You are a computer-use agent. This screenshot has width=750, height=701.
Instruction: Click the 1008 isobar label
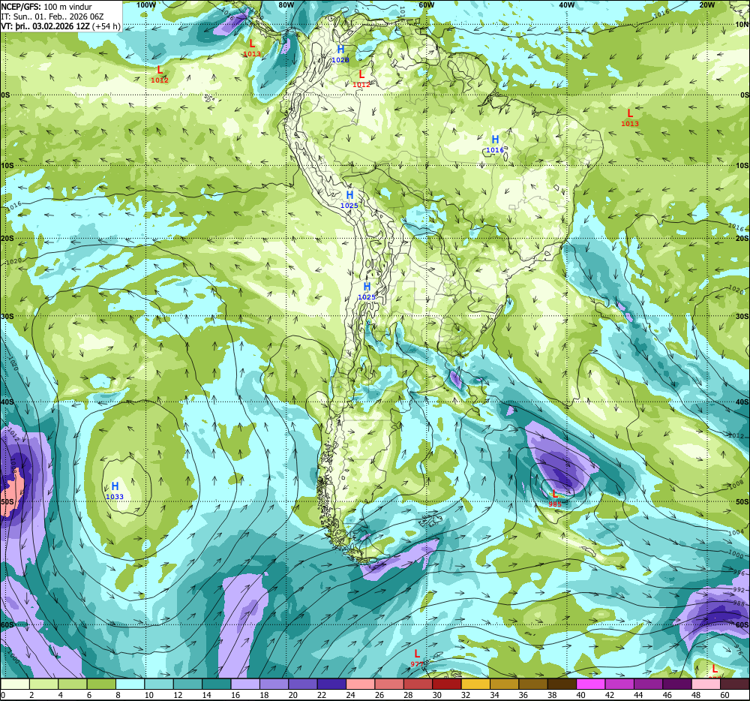click(x=736, y=486)
